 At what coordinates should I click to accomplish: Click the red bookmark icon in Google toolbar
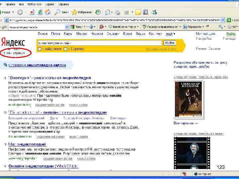click(102, 27)
